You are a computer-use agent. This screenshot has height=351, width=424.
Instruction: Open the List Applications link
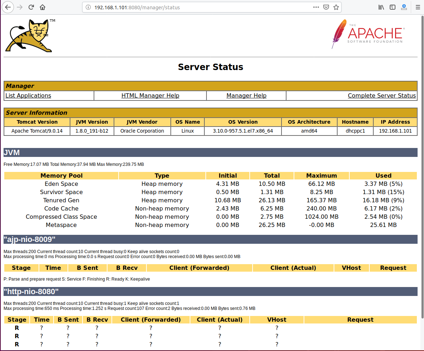point(28,95)
